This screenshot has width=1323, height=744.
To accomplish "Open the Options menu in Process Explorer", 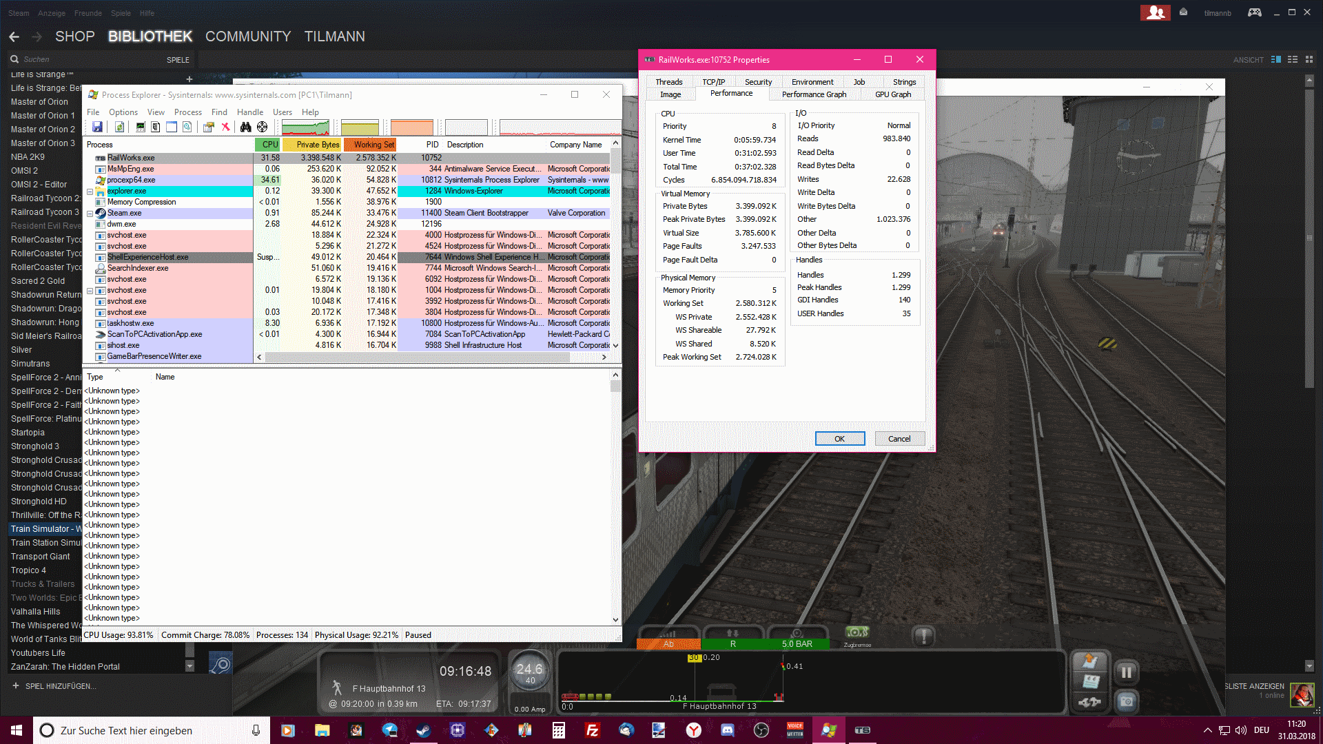I will click(123, 112).
